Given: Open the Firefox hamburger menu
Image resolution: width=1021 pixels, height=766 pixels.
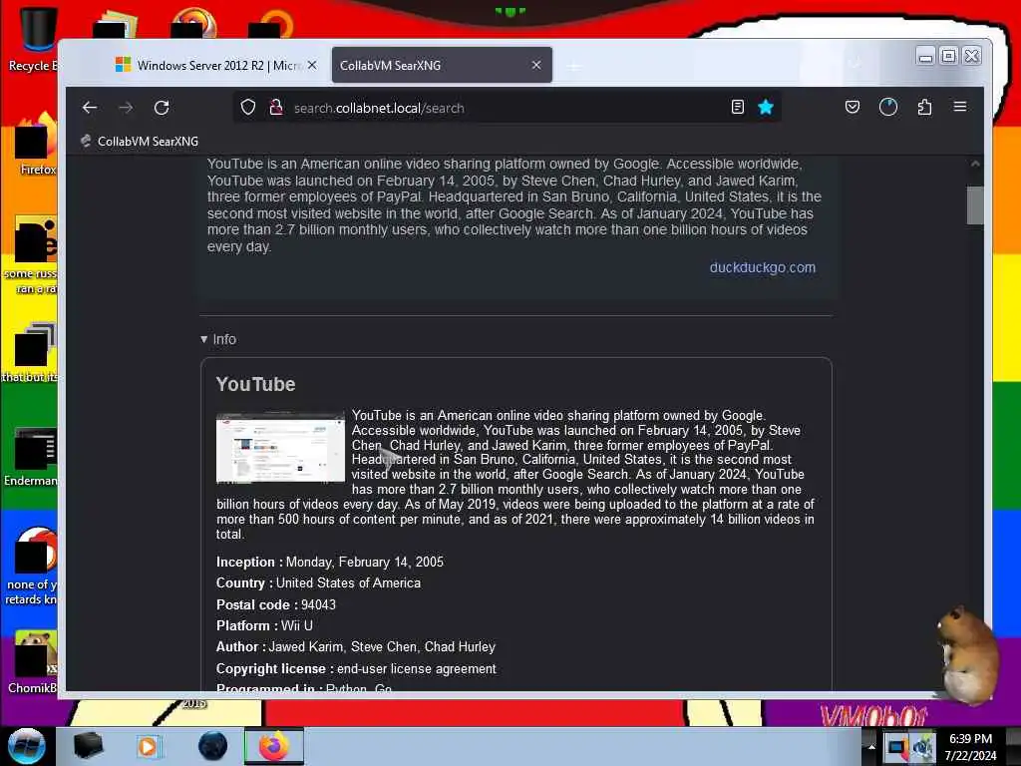Looking at the screenshot, I should coord(960,106).
